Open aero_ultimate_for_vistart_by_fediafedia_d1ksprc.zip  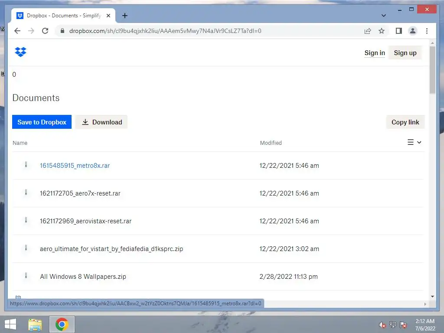pyautogui.click(x=111, y=249)
